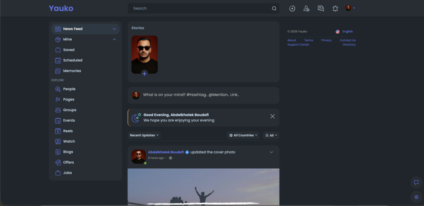424x206 pixels.
Task: Expand the Mine menu chevron
Action: click(114, 39)
